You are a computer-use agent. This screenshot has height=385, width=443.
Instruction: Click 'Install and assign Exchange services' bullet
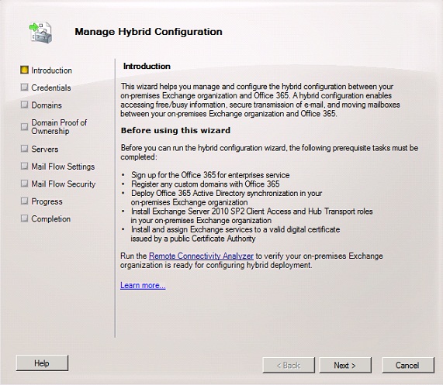235,233
